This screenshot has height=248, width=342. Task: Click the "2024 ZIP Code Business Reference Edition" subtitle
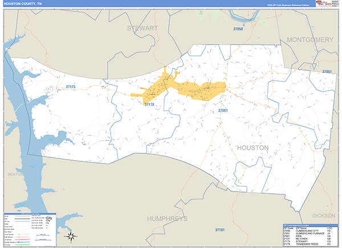pos(288,5)
